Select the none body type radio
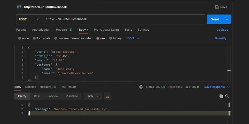The image size is (249, 124). click(x=20, y=38)
